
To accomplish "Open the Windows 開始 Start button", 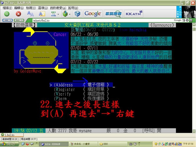I will [x=9, y=144].
